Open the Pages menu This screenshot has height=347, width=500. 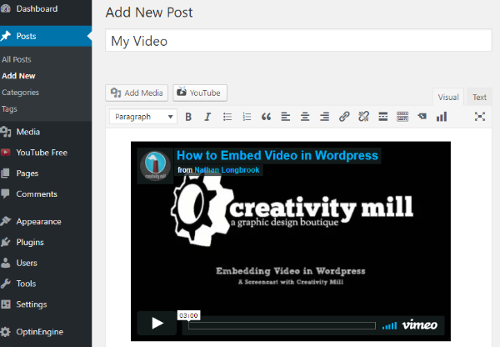pos(46,173)
